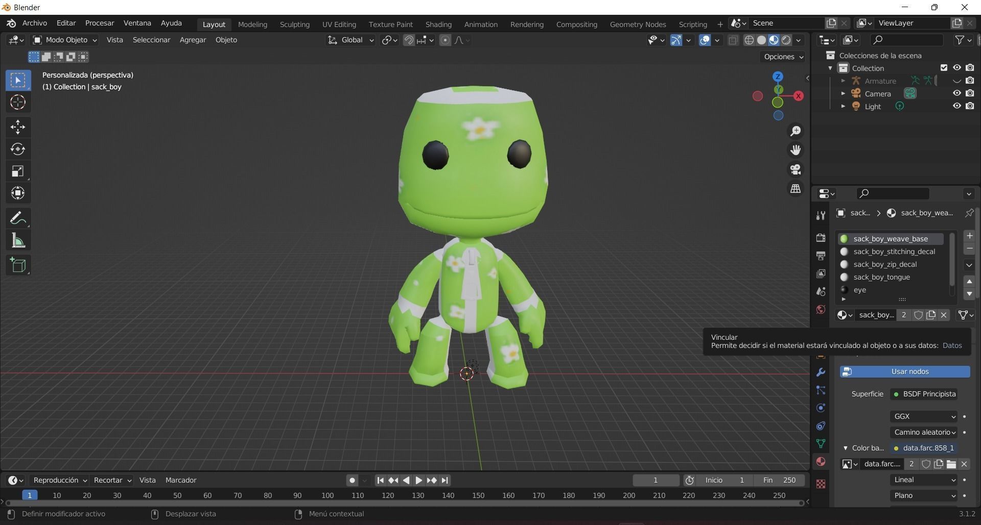Select solid viewport shading

[x=761, y=40]
